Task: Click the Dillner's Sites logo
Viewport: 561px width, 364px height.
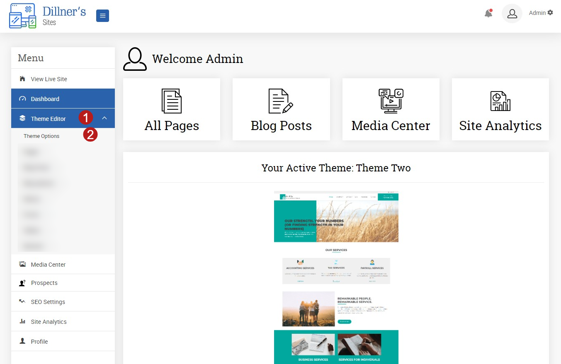Action: (47, 16)
